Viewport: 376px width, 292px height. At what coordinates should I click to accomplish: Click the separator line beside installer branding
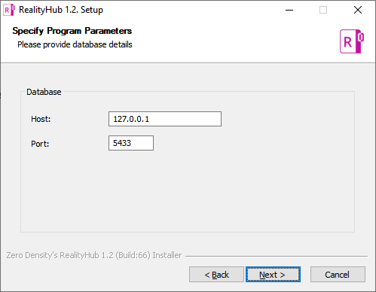(277, 256)
